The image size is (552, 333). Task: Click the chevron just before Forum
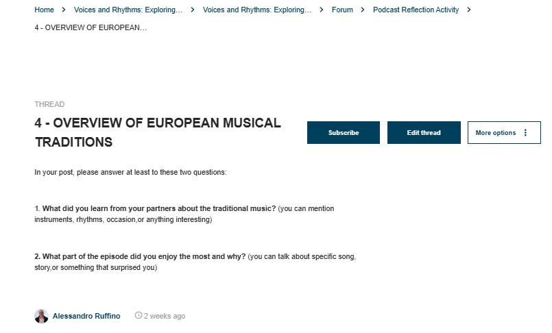point(322,10)
